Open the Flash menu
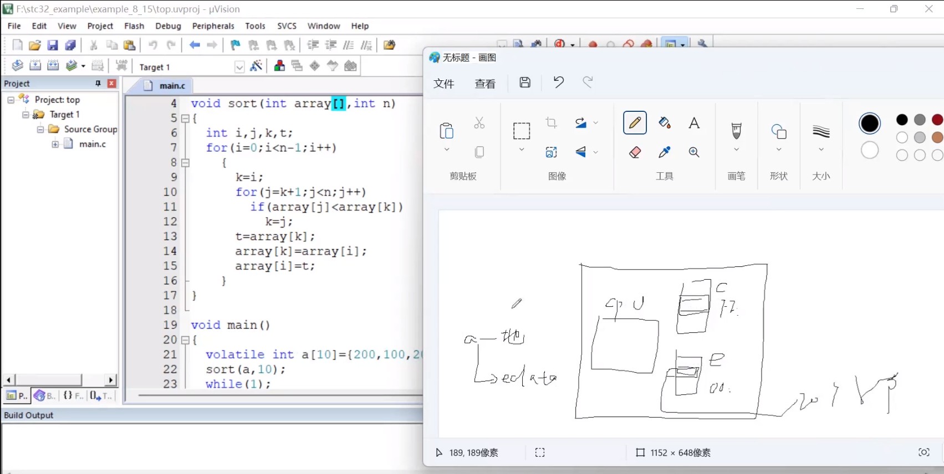This screenshot has width=944, height=474. pos(134,26)
